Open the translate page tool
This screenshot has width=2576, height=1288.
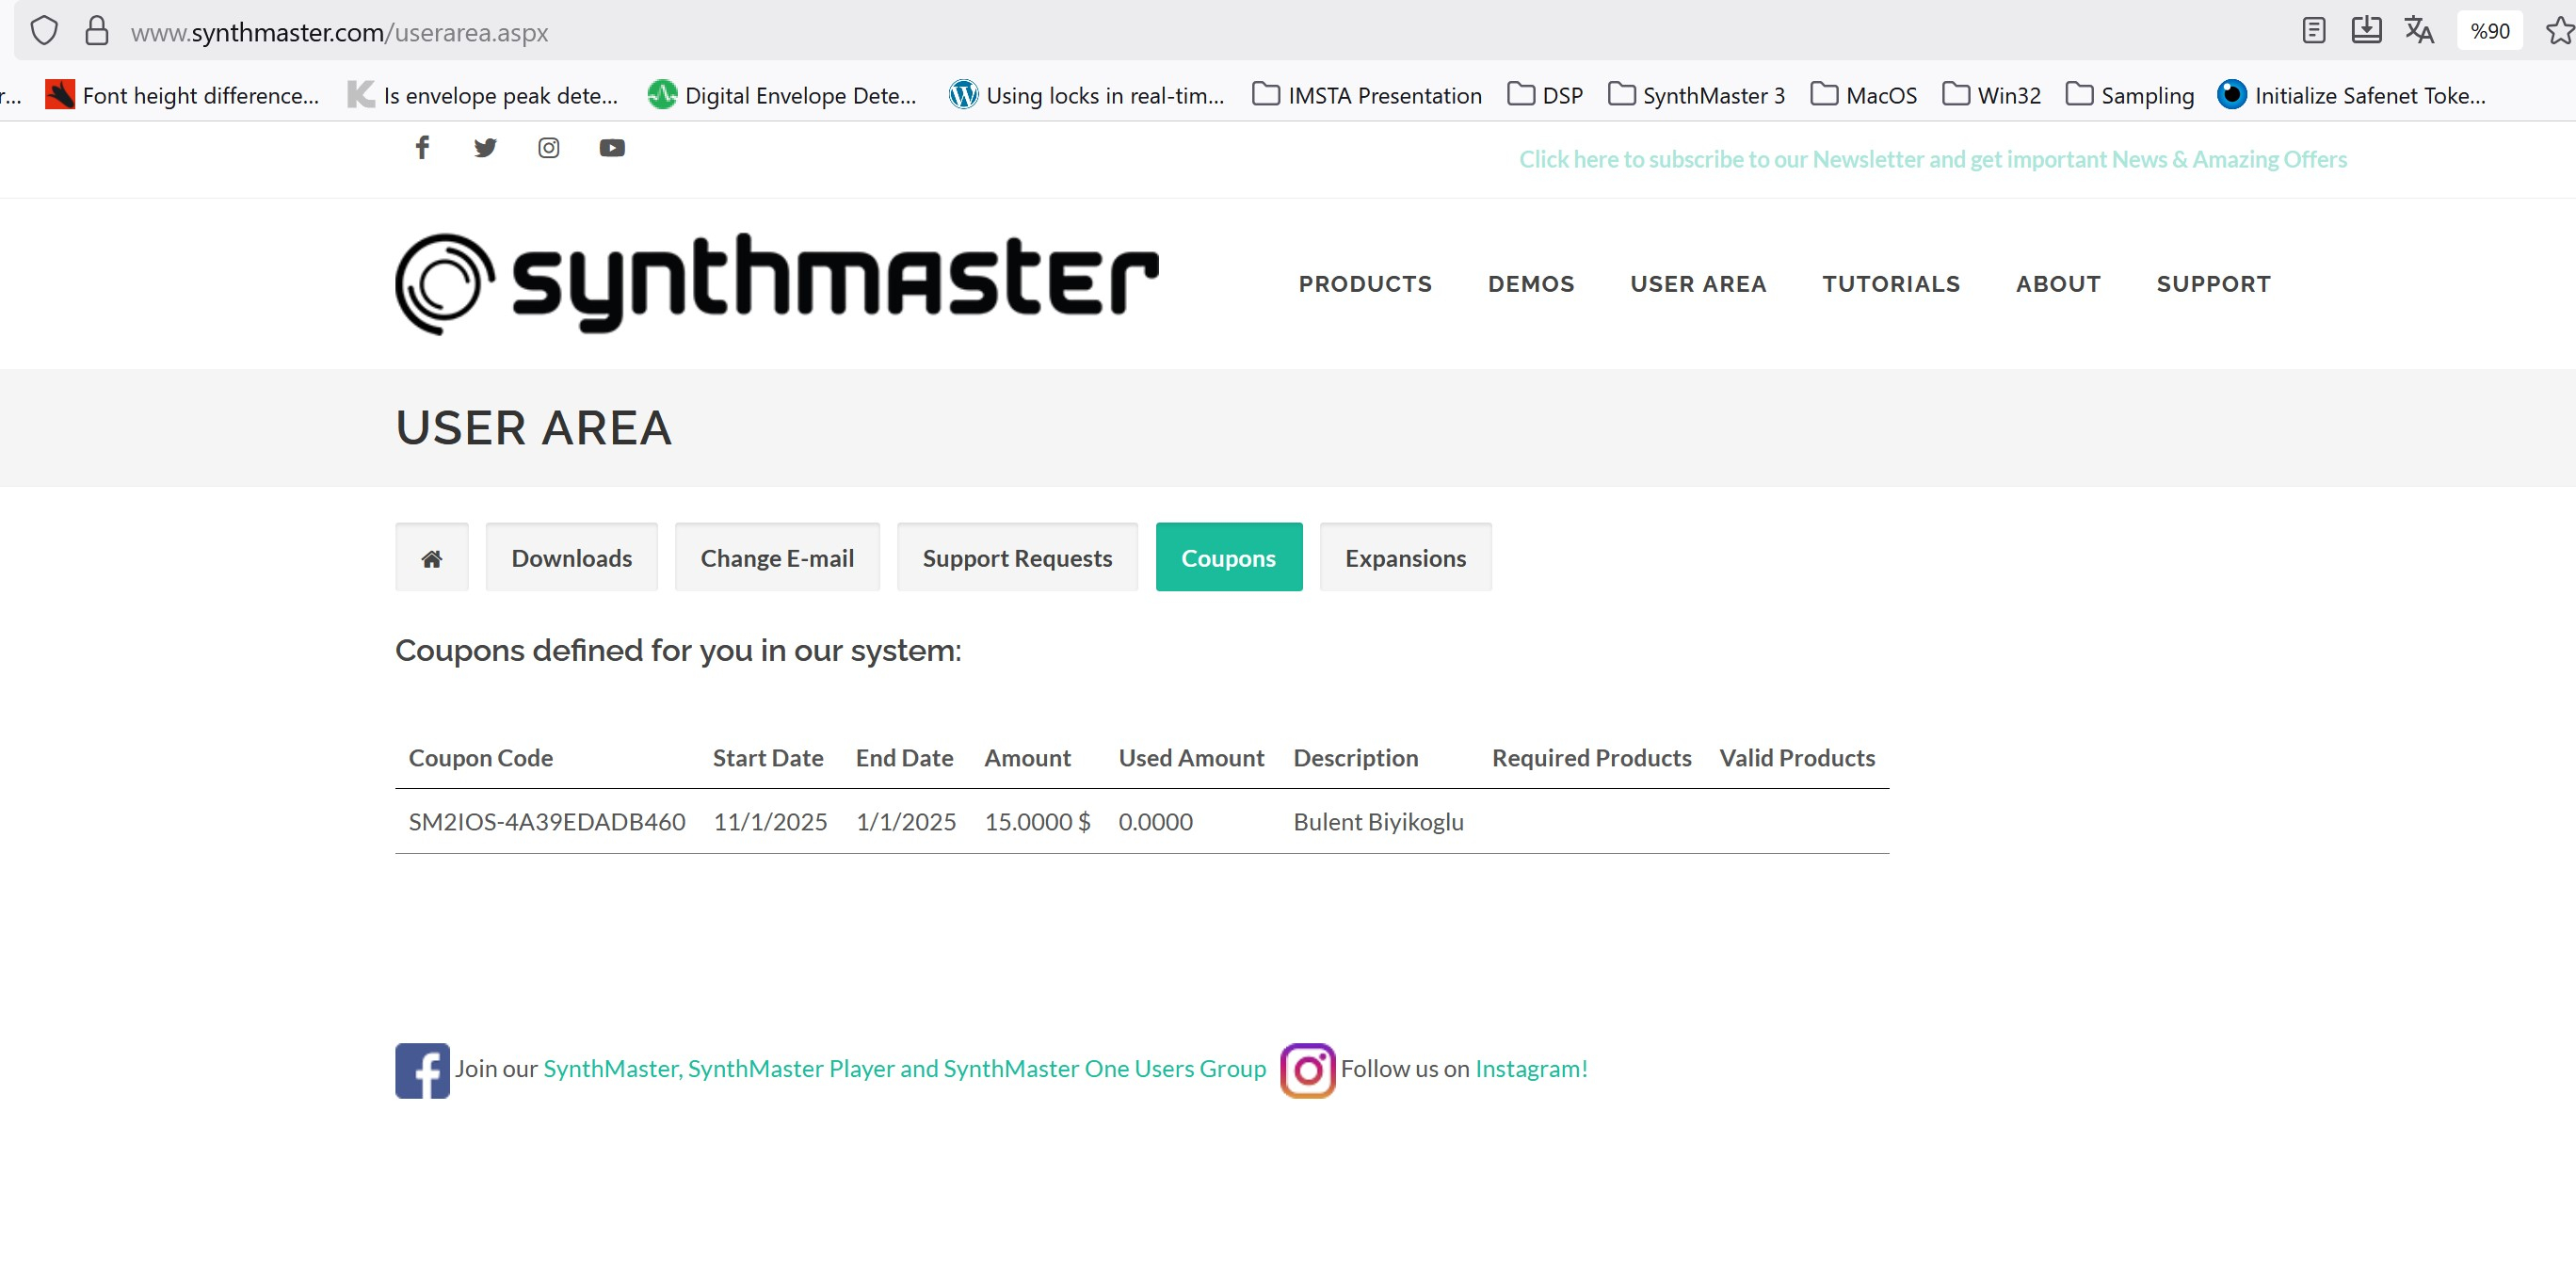pyautogui.click(x=2419, y=30)
